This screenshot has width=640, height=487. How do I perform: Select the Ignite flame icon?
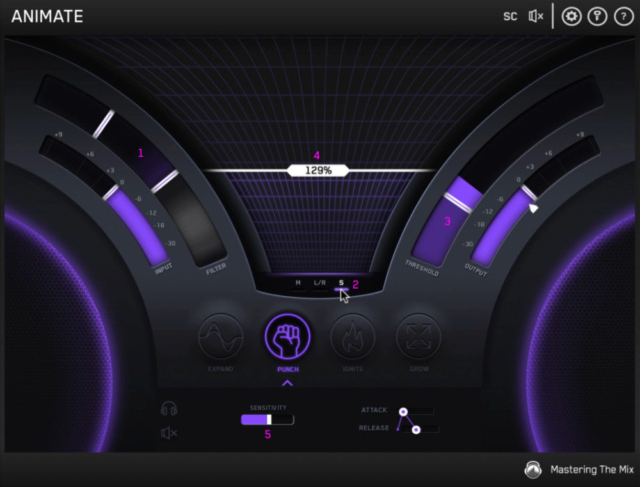[x=353, y=337]
